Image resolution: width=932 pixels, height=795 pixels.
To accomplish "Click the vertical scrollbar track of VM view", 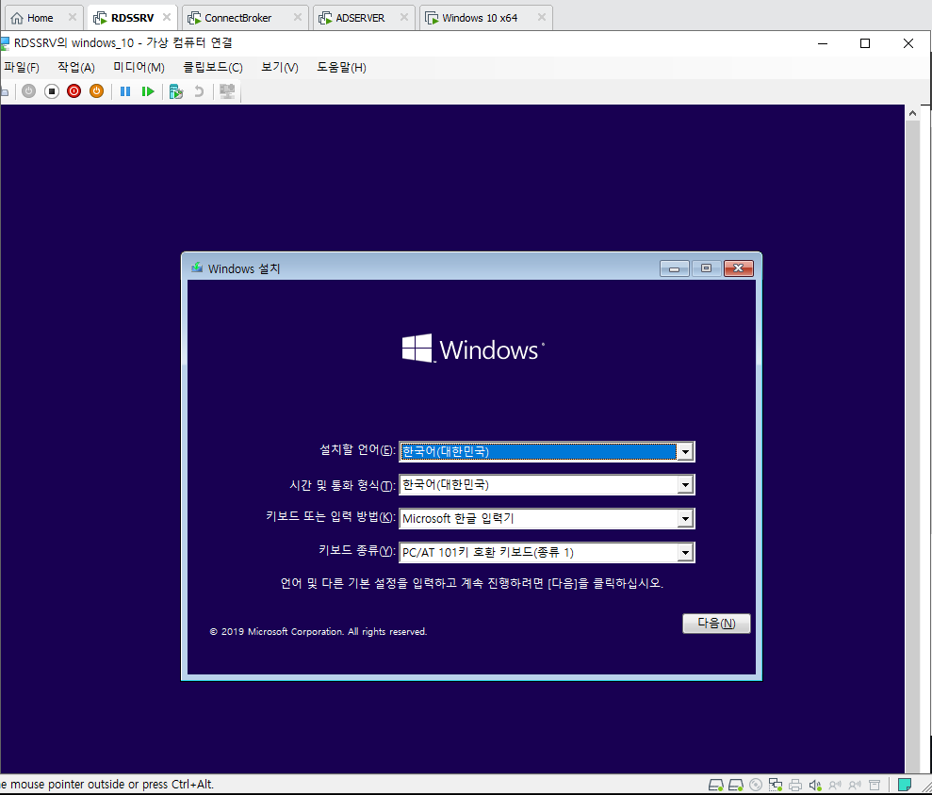I will 912,446.
